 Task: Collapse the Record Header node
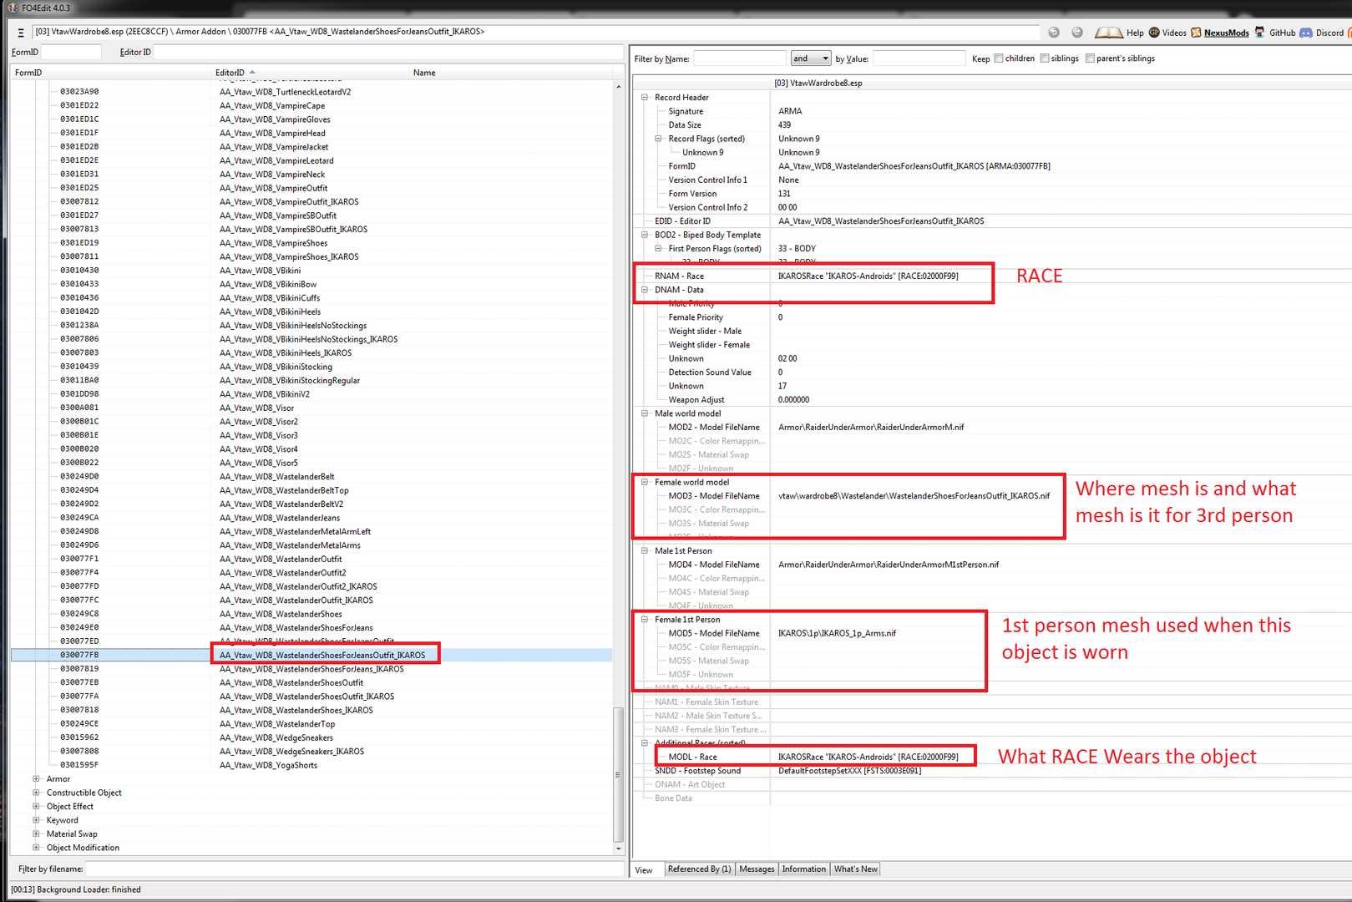(x=645, y=98)
